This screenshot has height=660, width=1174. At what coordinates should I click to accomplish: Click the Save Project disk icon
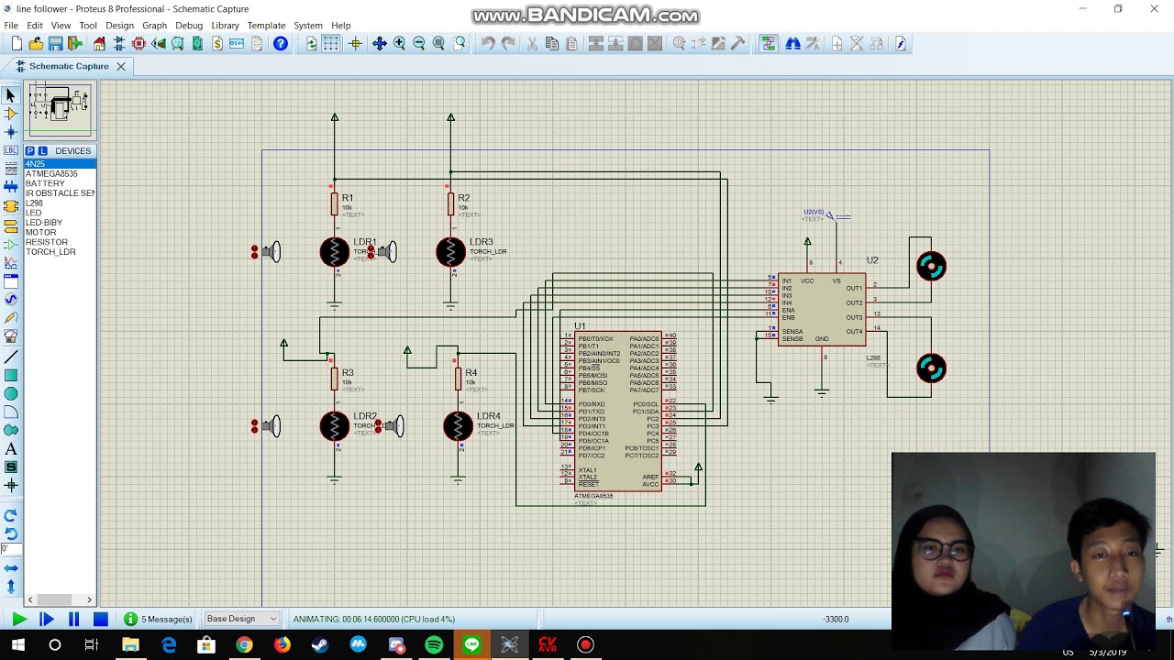[55, 44]
